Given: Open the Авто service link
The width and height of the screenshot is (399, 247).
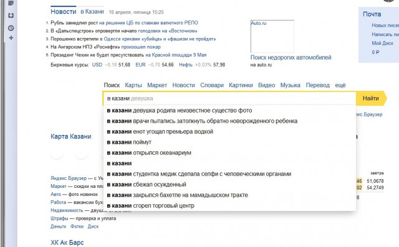Looking at the screenshot, I should pyautogui.click(x=55, y=195).
